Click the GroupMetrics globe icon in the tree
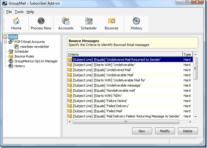This screenshot has width=207, height=148. tap(11, 61)
